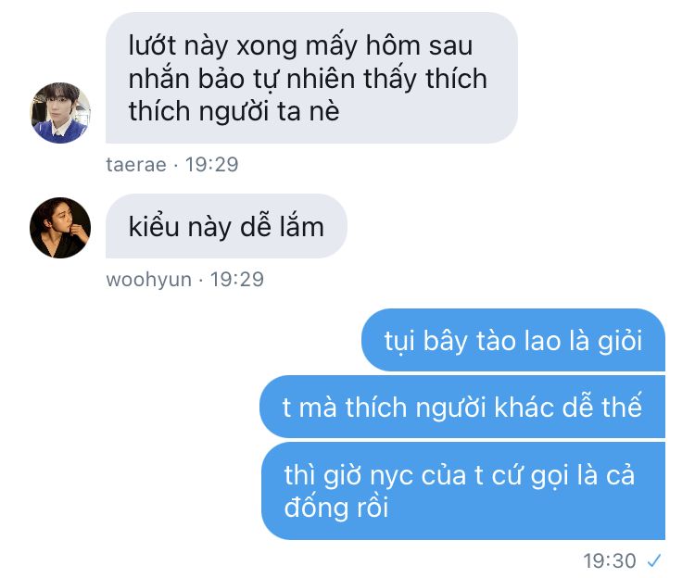
Task: Click the words "thích người ta nè" in taerae's message
Action: 234,111
